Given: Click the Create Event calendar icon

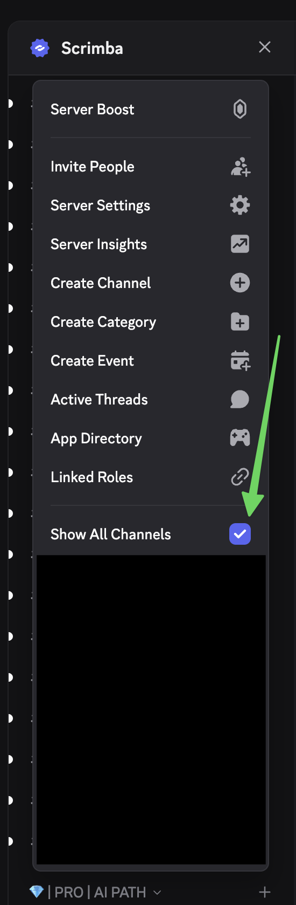Looking at the screenshot, I should [x=241, y=361].
